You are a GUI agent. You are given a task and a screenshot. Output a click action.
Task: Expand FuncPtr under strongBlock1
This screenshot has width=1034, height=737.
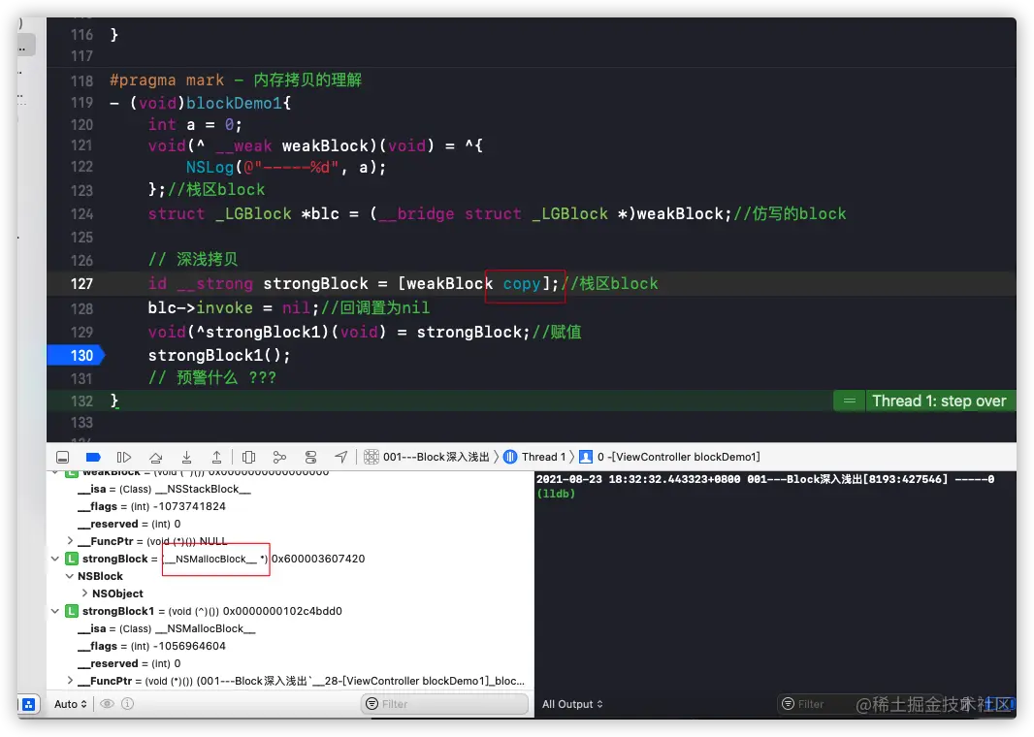coord(70,681)
